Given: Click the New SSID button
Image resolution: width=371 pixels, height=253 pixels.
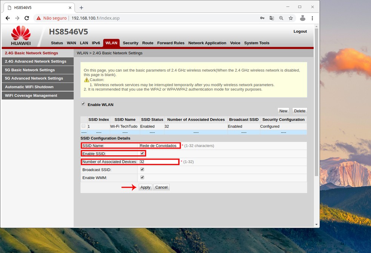Looking at the screenshot, I should 283,111.
